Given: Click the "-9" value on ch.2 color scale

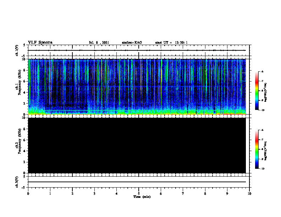Looking at the screenshot, I should click(x=261, y=159).
